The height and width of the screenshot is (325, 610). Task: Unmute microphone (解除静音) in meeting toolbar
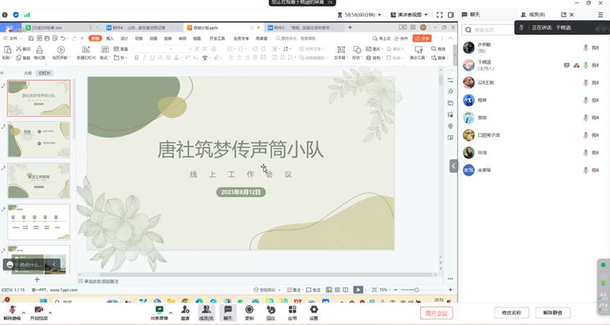12,313
